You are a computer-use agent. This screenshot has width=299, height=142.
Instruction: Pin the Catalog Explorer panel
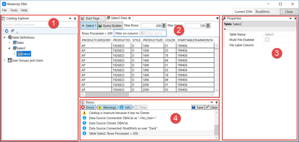[x=75, y=18]
